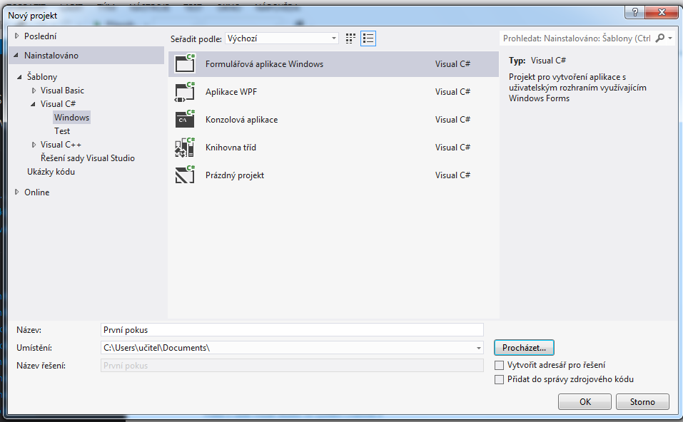Image resolution: width=683 pixels, height=422 pixels.
Task: Click the Knihovna tříd template icon
Action: tap(185, 147)
